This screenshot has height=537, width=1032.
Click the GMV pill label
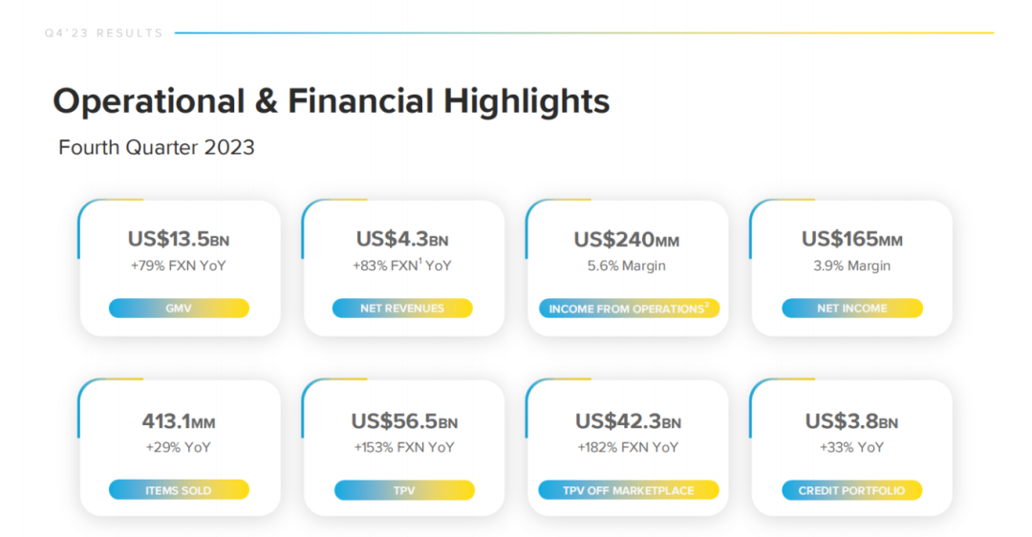(179, 308)
